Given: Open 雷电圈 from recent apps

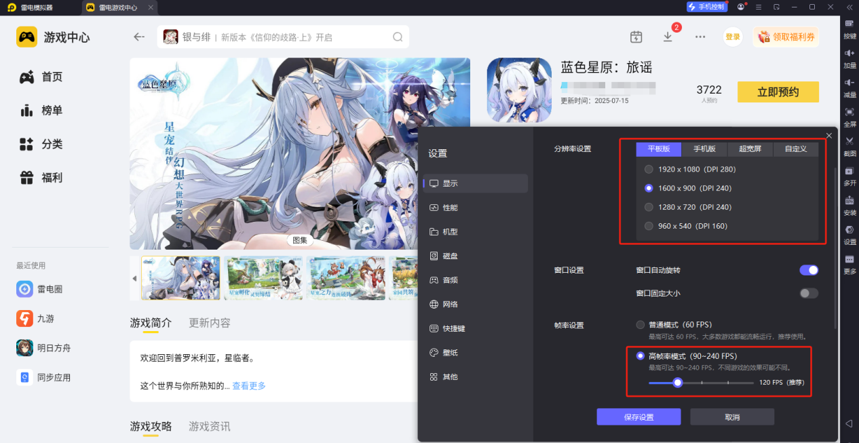Looking at the screenshot, I should [39, 289].
